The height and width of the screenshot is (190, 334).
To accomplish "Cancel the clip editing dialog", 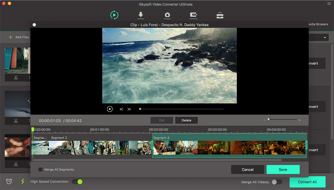I will click(248, 170).
